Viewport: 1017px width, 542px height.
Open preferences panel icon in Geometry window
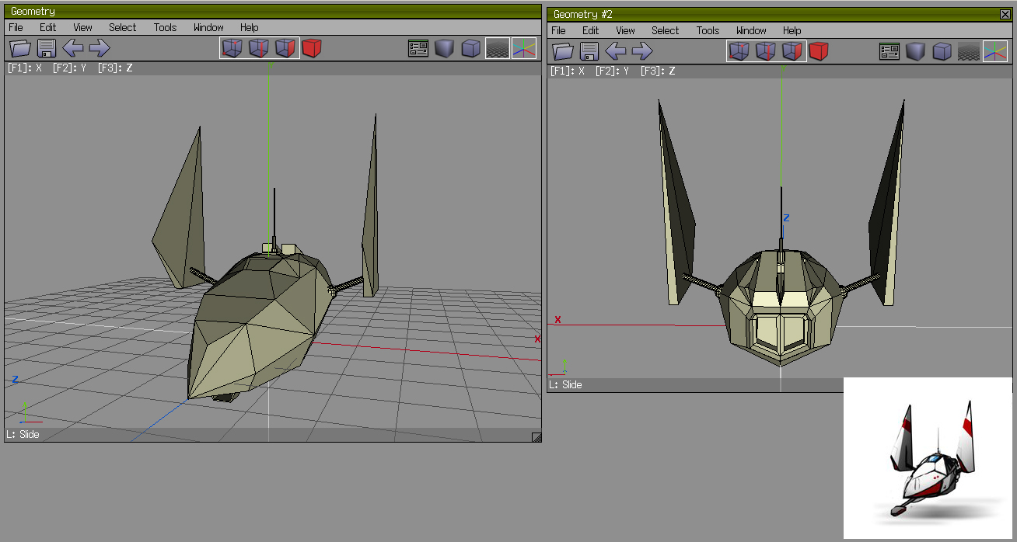pos(418,48)
